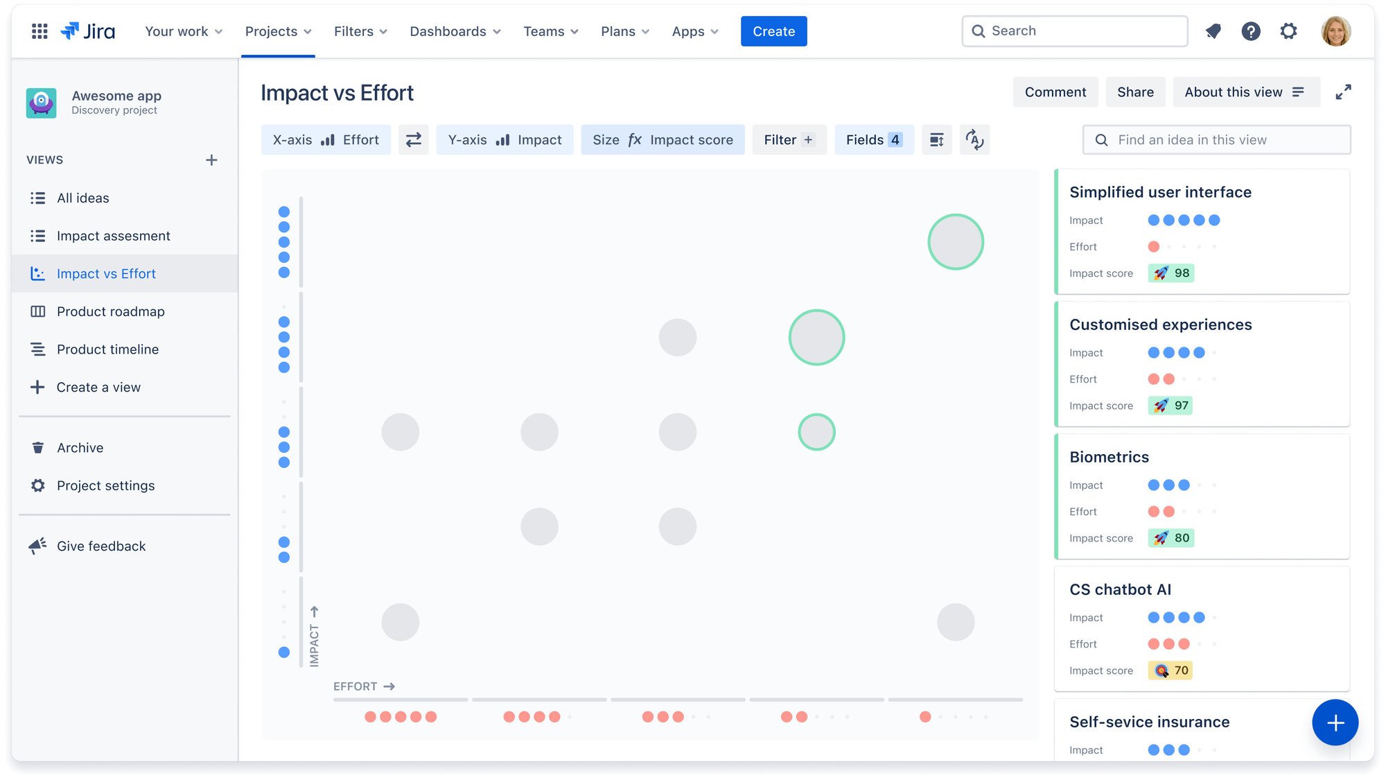The image size is (1386, 780).
Task: Add a new view with the plus beside VIEWS
Action: point(211,160)
